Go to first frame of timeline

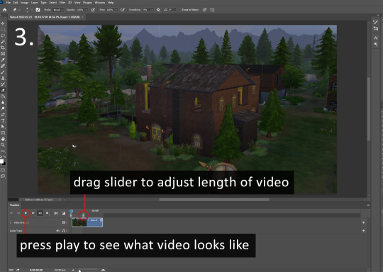tap(11, 213)
